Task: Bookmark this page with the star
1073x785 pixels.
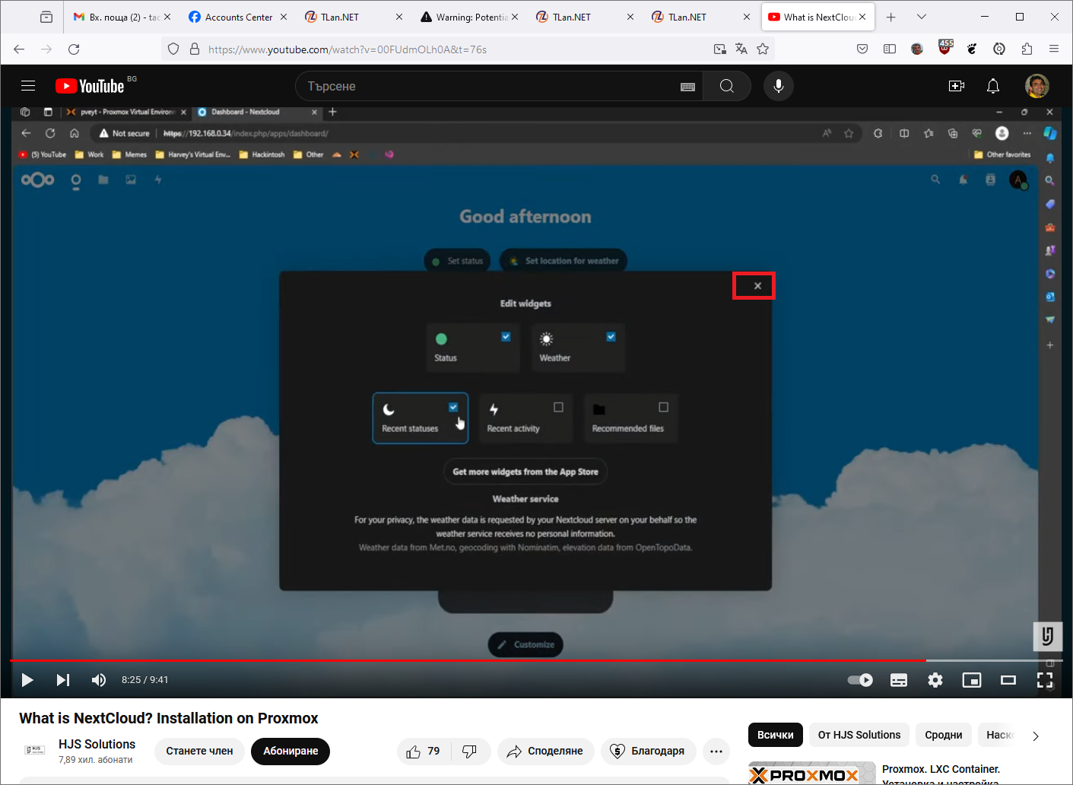Action: click(763, 49)
